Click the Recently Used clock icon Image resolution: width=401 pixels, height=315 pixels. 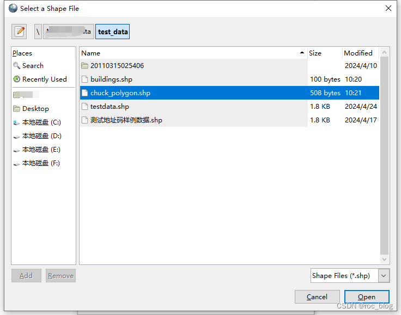(17, 79)
